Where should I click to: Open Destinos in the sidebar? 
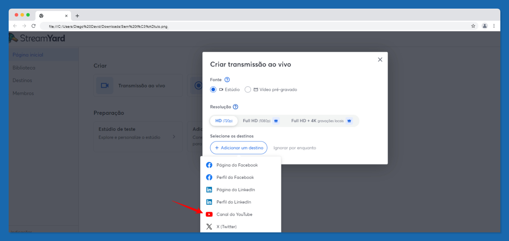click(x=43, y=81)
